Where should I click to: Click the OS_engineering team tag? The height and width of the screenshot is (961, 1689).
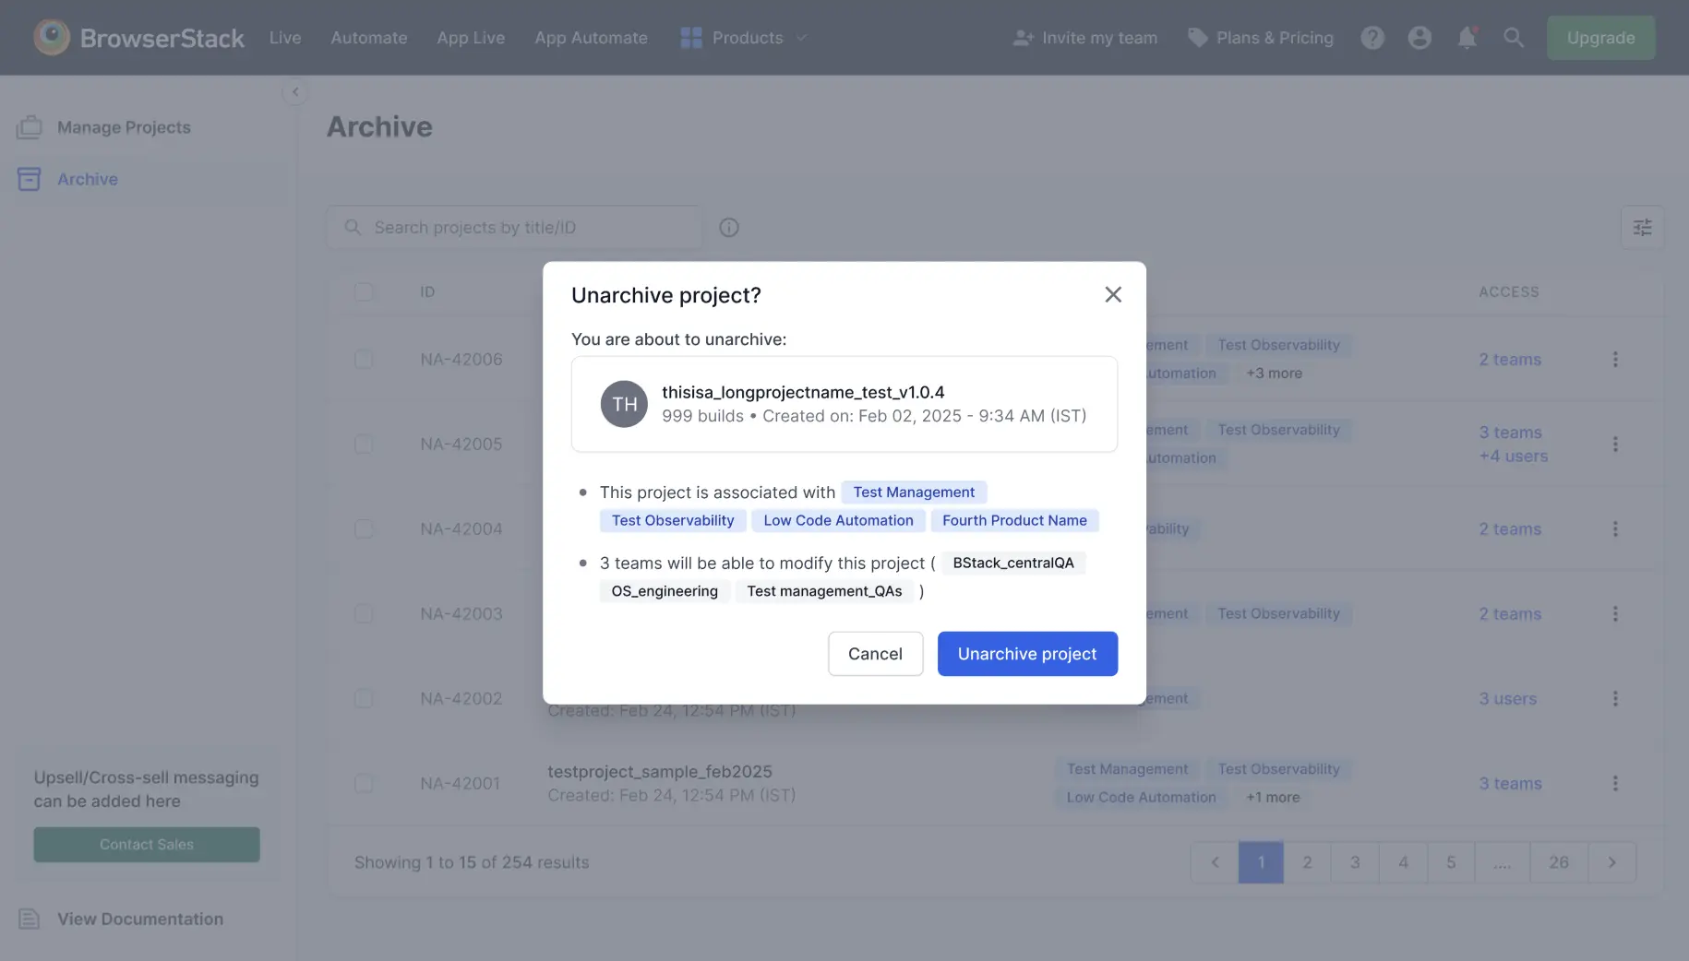pyautogui.click(x=665, y=591)
